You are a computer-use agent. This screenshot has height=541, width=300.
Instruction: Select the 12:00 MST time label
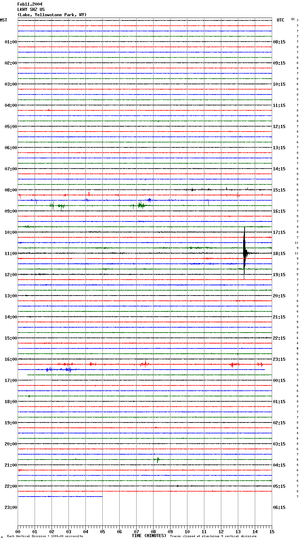(x=11, y=275)
